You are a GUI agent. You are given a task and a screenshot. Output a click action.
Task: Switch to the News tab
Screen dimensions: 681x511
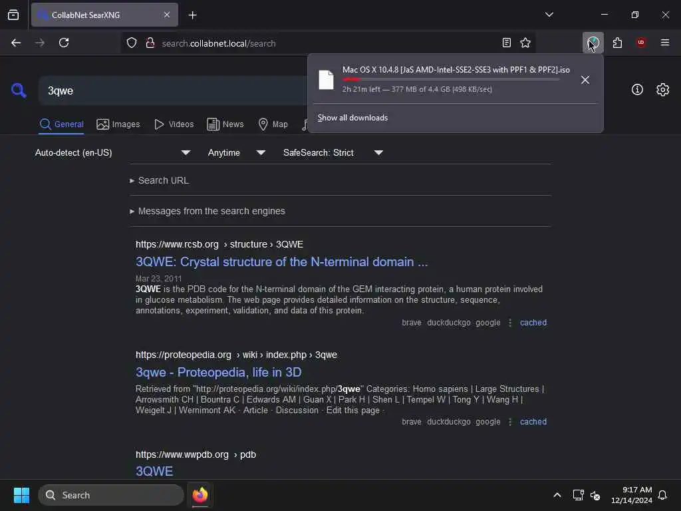[x=225, y=124]
